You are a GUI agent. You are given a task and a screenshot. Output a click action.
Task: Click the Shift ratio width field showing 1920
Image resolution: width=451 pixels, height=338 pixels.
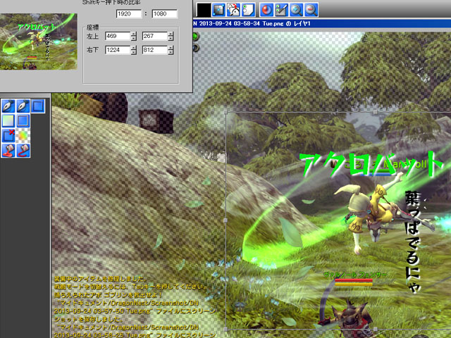pos(129,13)
